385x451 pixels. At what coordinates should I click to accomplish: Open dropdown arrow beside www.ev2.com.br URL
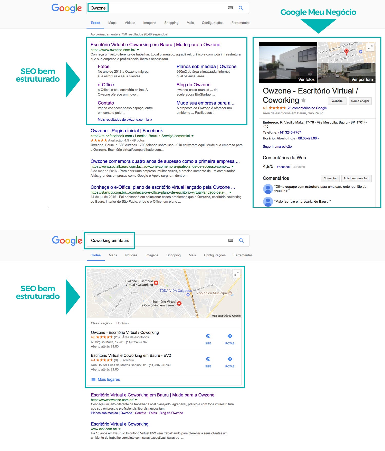click(120, 429)
